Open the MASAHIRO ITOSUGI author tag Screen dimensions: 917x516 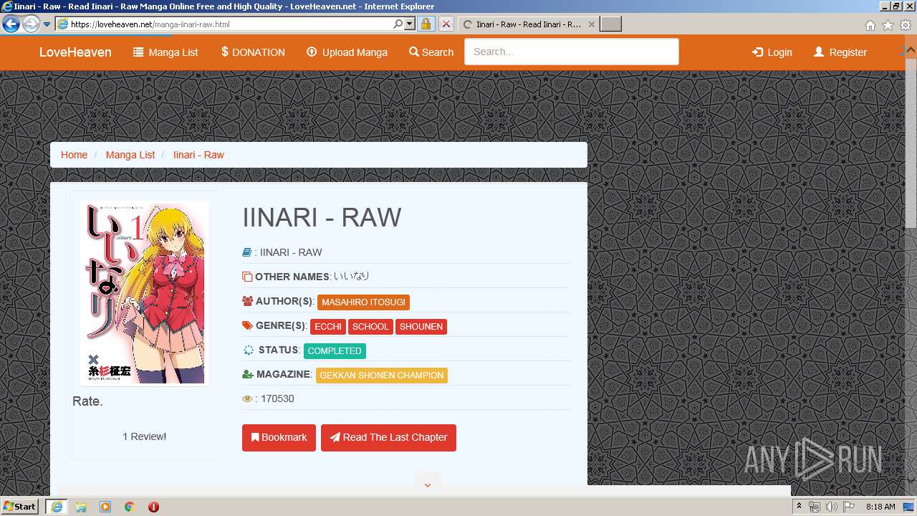(363, 302)
